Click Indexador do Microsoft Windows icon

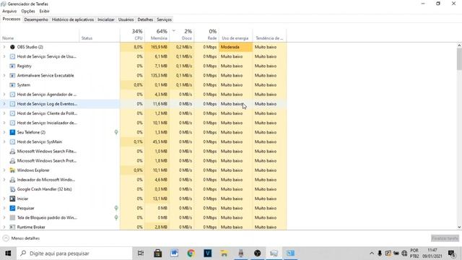[x=12, y=180]
